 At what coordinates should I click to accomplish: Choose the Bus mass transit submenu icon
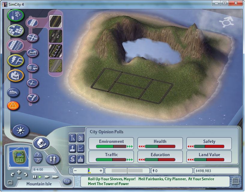(x=32, y=68)
